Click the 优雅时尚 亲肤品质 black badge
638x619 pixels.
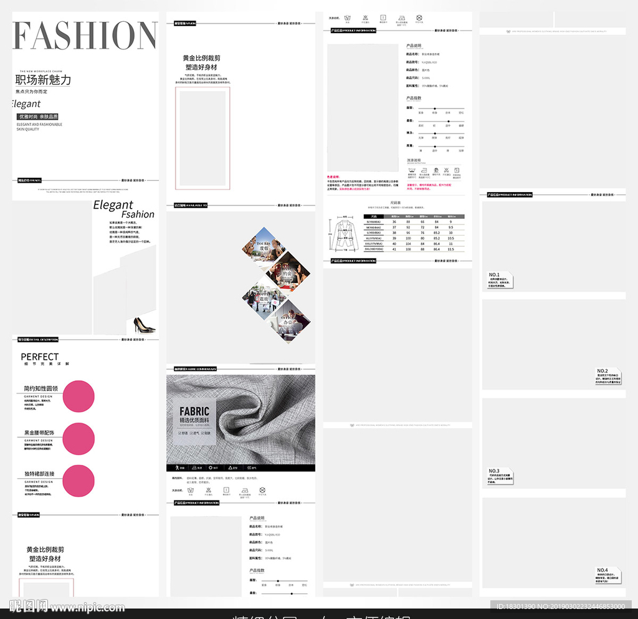pos(37,117)
